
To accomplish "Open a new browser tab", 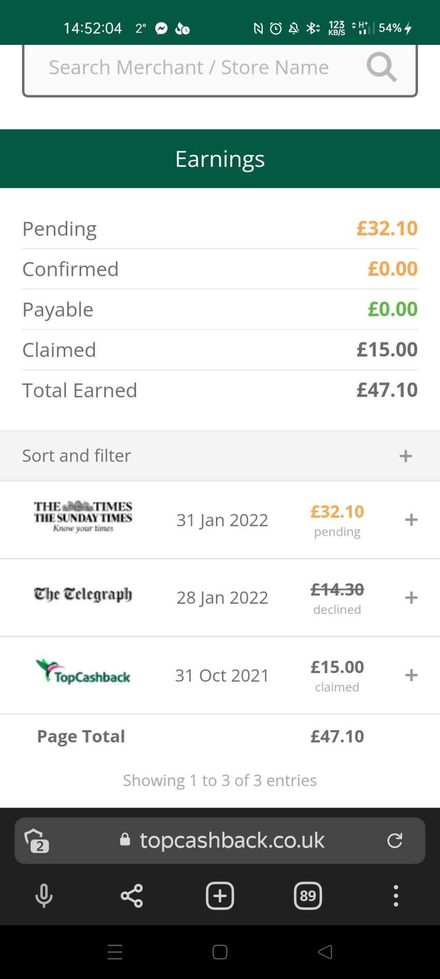I will [220, 896].
